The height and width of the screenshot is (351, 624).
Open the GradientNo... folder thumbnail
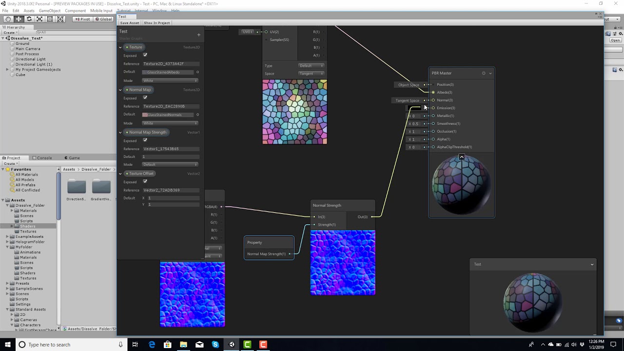(x=101, y=187)
